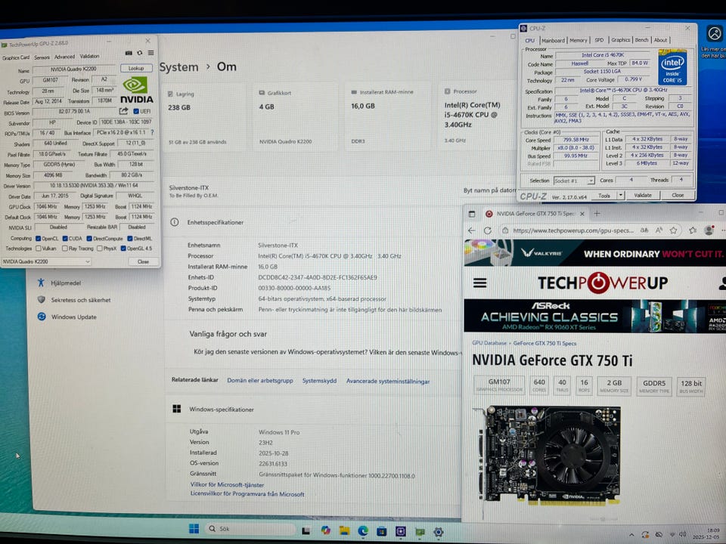726x544 pixels.
Task: Open the Graphics tab in CPU-Z
Action: click(x=620, y=40)
